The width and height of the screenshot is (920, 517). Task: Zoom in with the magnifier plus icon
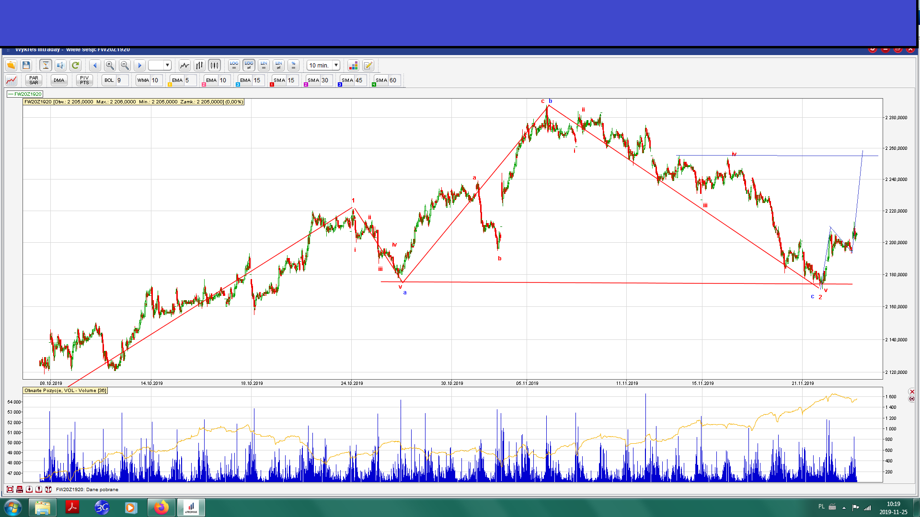click(x=110, y=65)
